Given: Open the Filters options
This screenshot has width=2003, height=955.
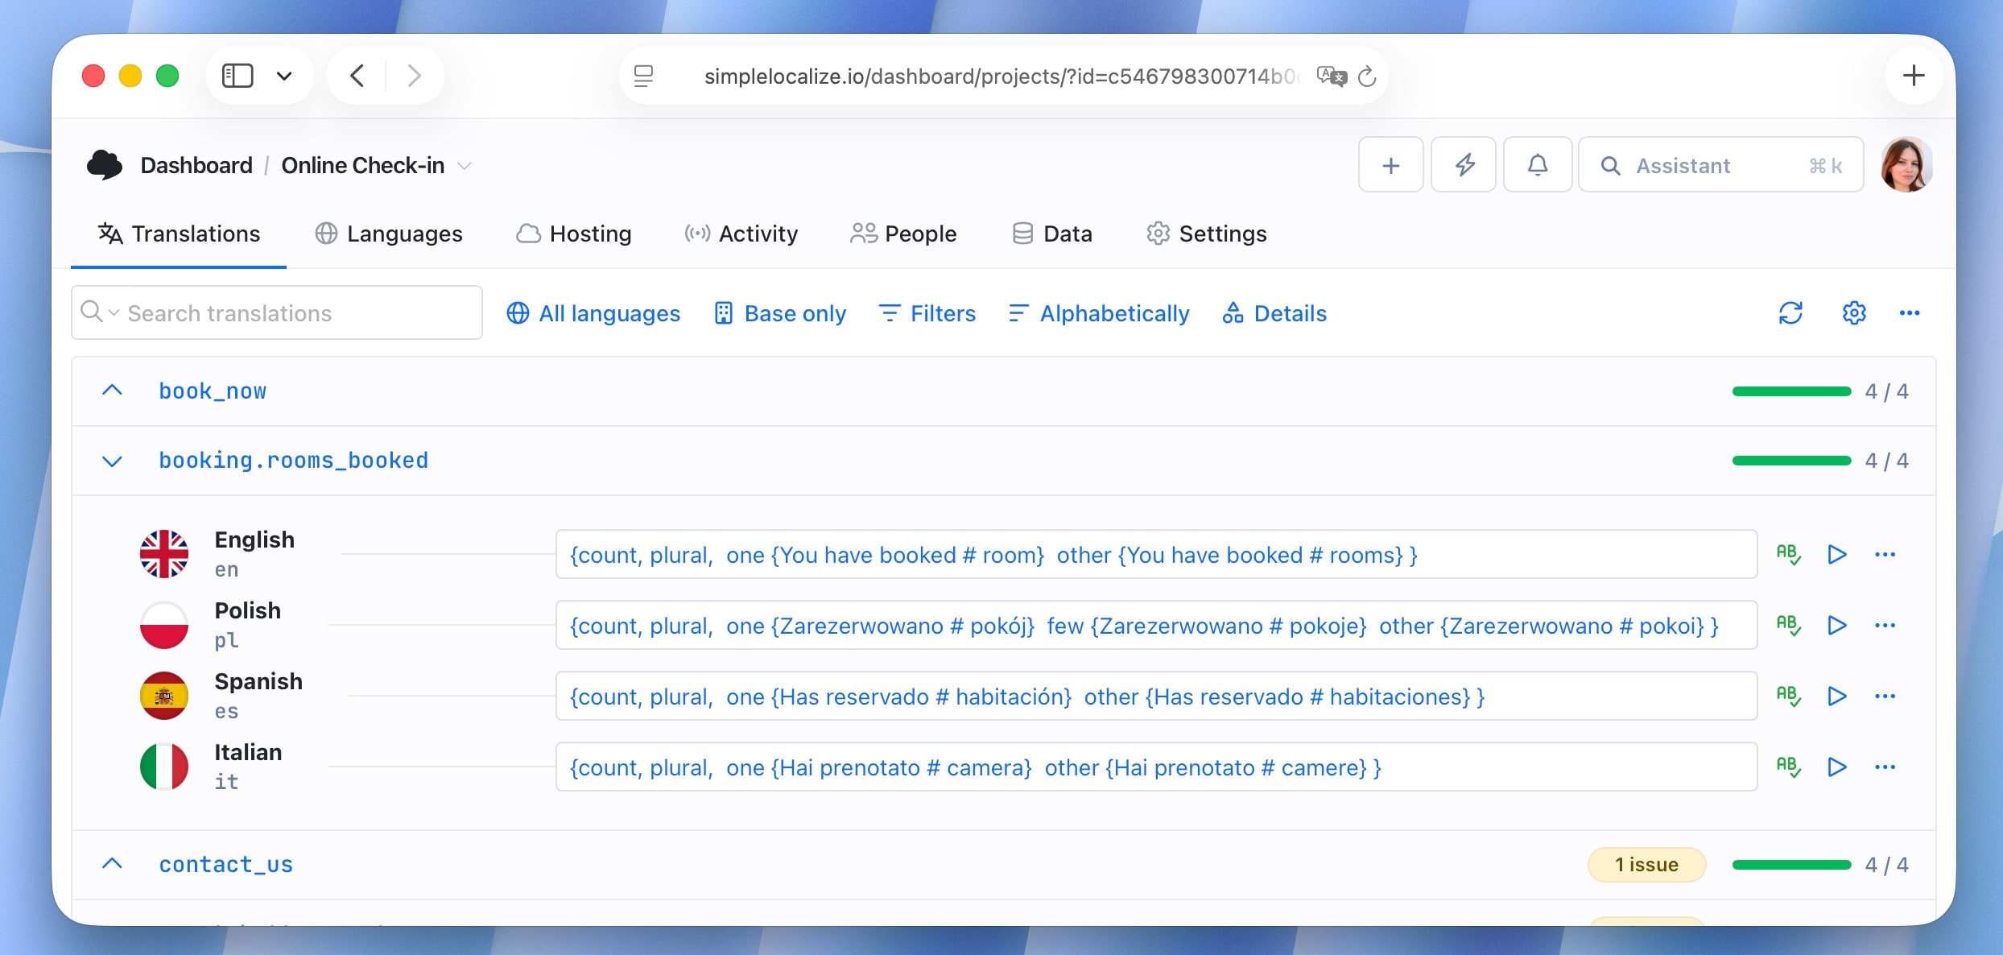Looking at the screenshot, I should (x=927, y=313).
